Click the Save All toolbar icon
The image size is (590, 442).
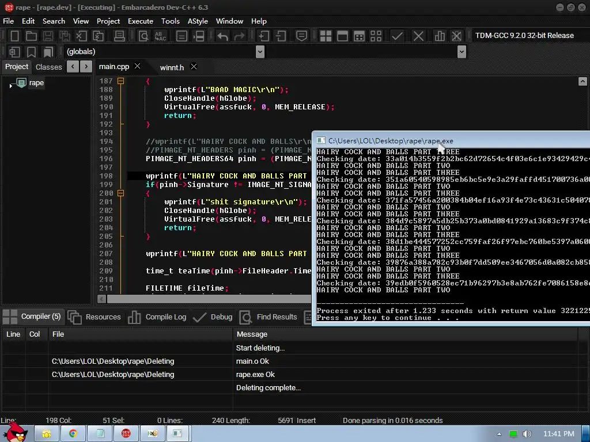tap(65, 36)
